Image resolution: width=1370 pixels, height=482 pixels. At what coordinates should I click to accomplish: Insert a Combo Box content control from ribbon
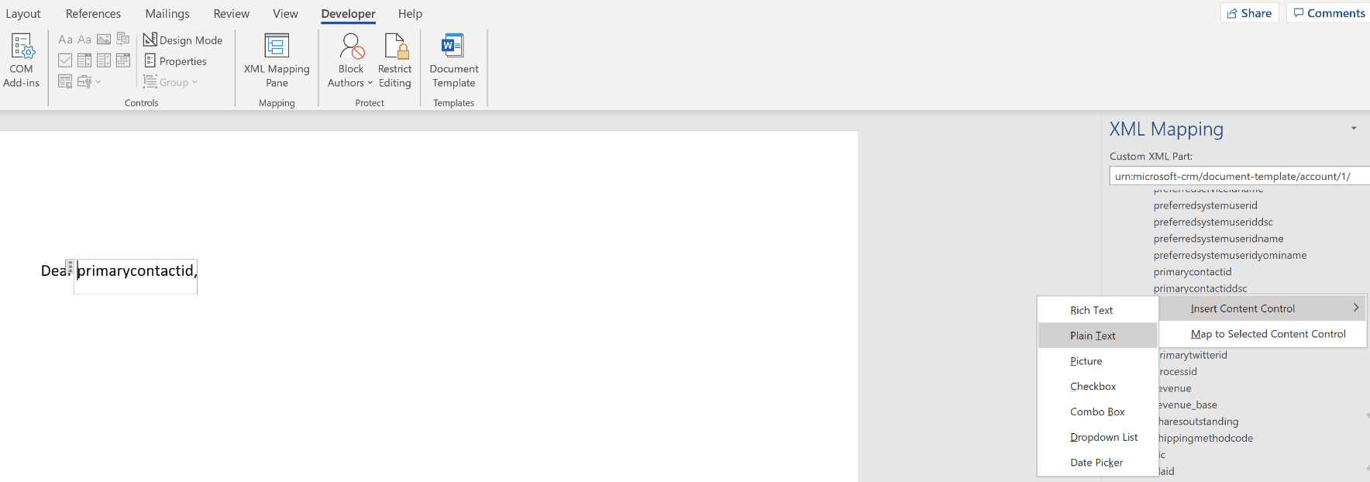(84, 60)
